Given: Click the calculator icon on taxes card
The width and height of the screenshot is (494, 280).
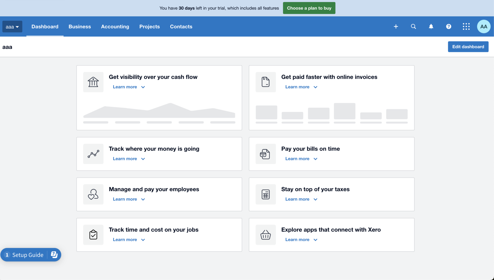Looking at the screenshot, I should [266, 194].
